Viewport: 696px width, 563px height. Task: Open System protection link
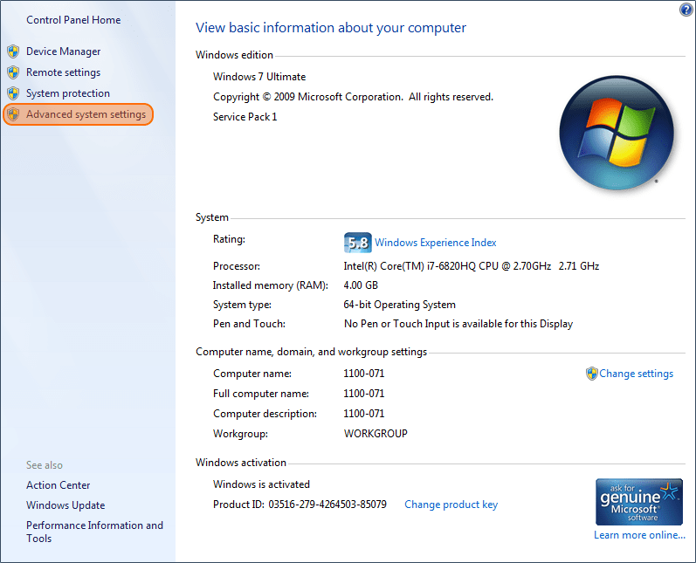tap(68, 93)
